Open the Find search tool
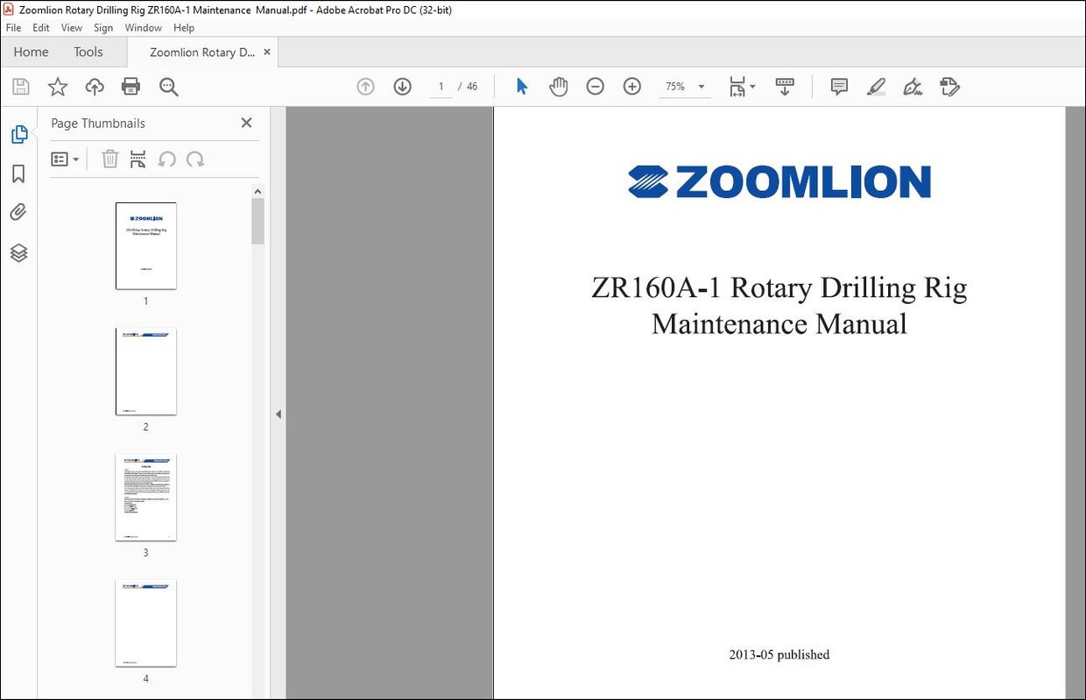 tap(168, 86)
